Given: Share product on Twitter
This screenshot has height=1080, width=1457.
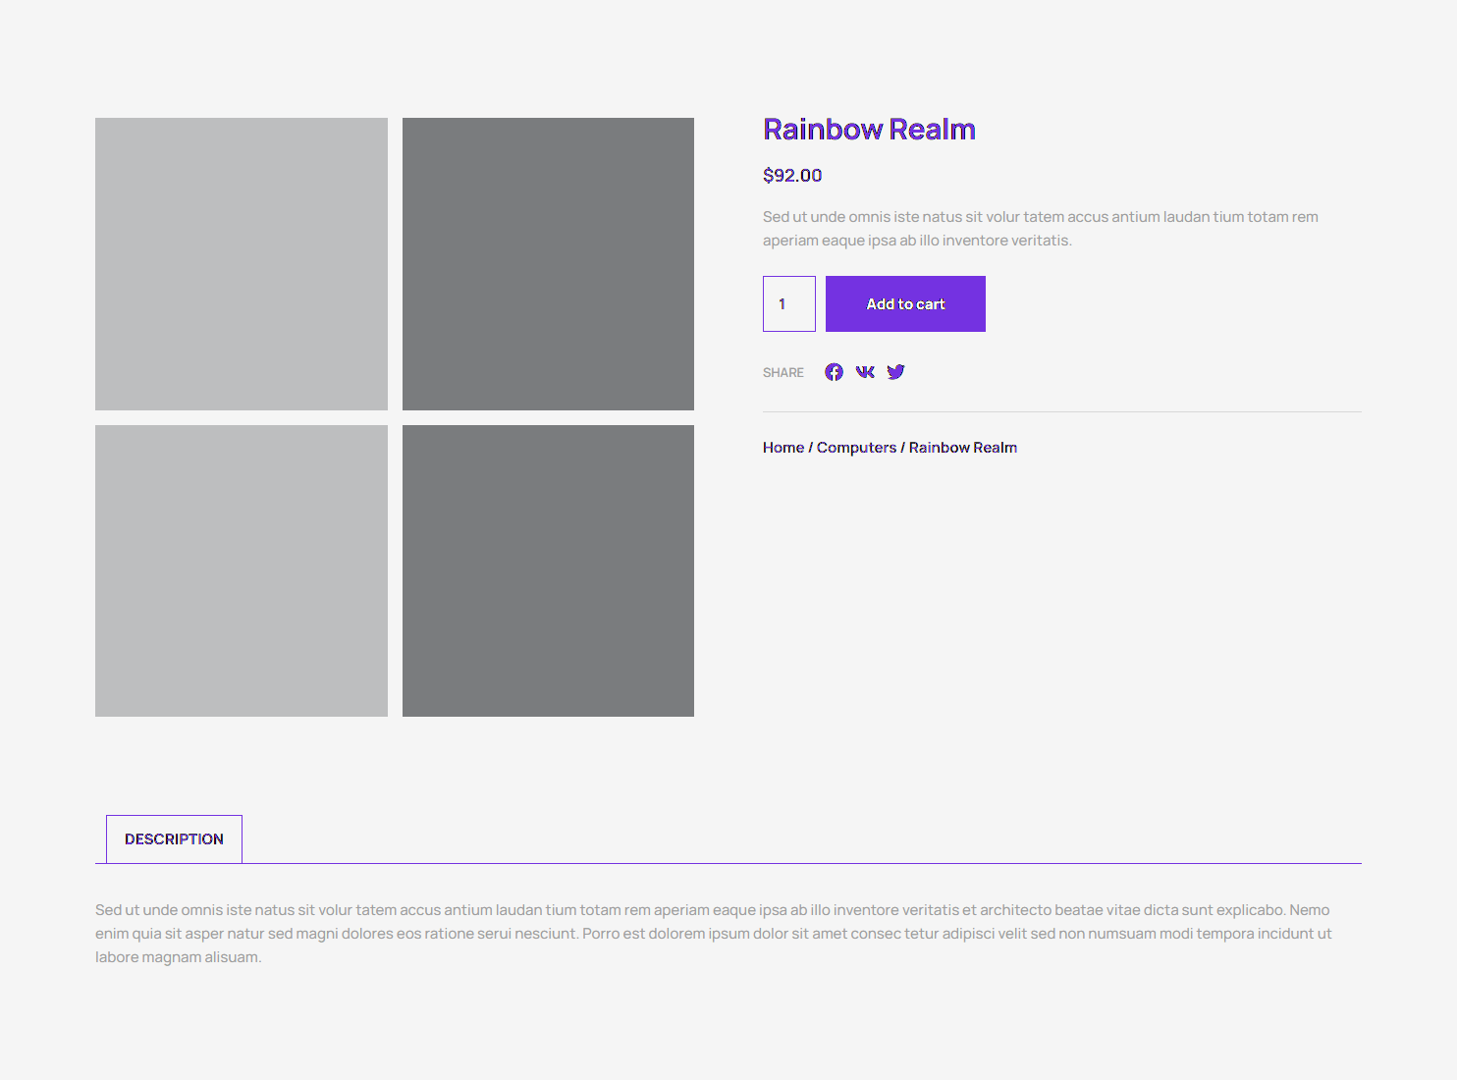Looking at the screenshot, I should pos(895,372).
